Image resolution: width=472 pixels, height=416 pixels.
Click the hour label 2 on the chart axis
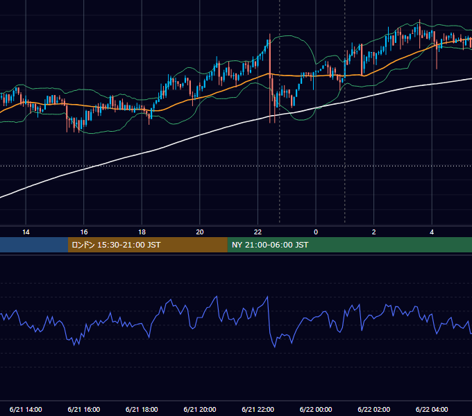click(374, 232)
